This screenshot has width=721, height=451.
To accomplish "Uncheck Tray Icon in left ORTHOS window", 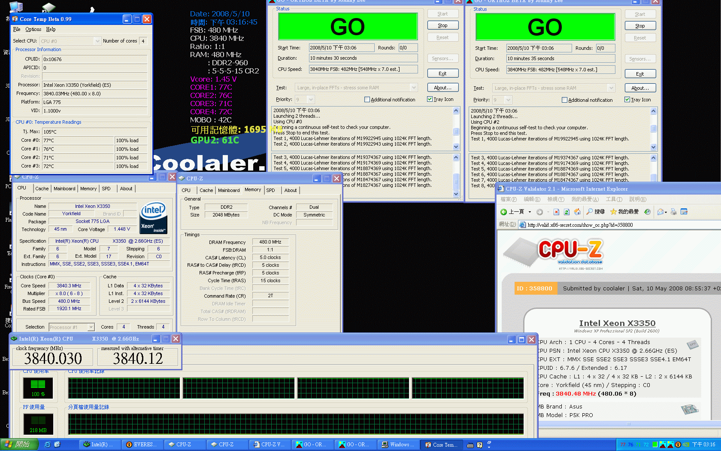I will (430, 99).
